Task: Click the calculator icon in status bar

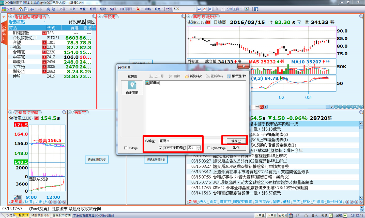Action: pos(291,215)
